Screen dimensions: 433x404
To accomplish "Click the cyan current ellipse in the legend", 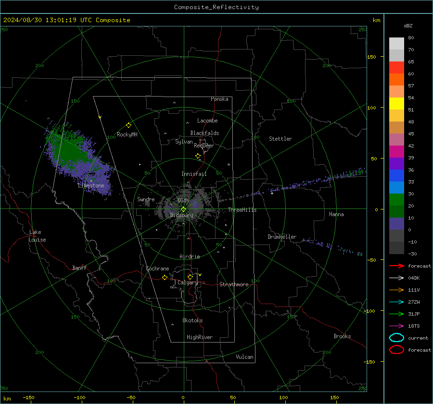I will [x=396, y=338].
